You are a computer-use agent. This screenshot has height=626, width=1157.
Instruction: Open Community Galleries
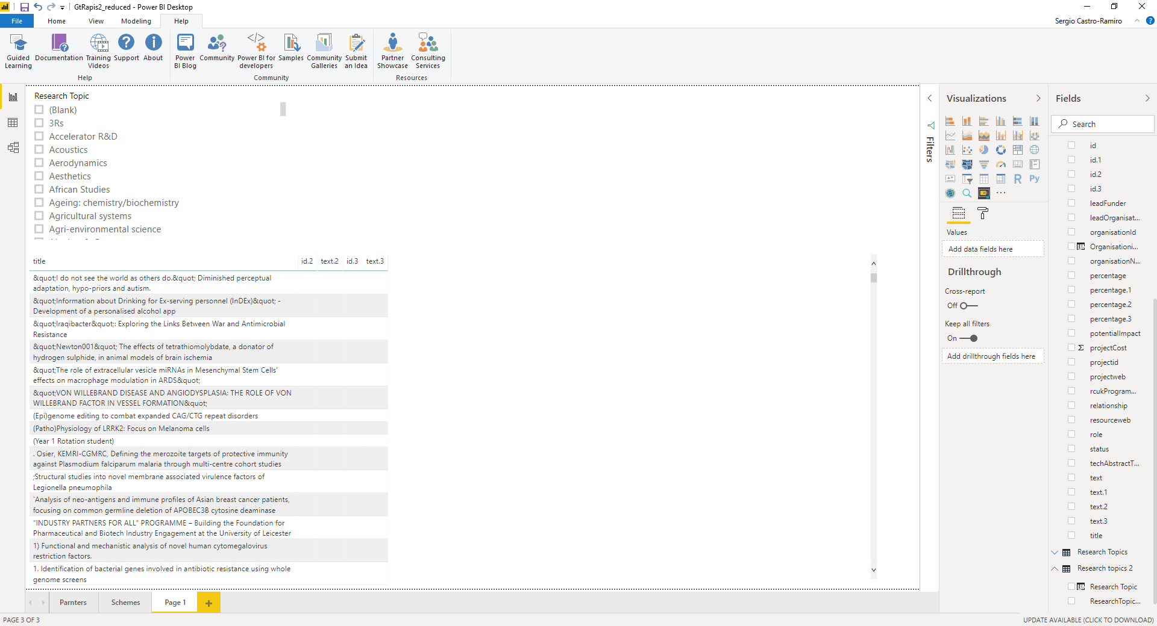coord(324,51)
